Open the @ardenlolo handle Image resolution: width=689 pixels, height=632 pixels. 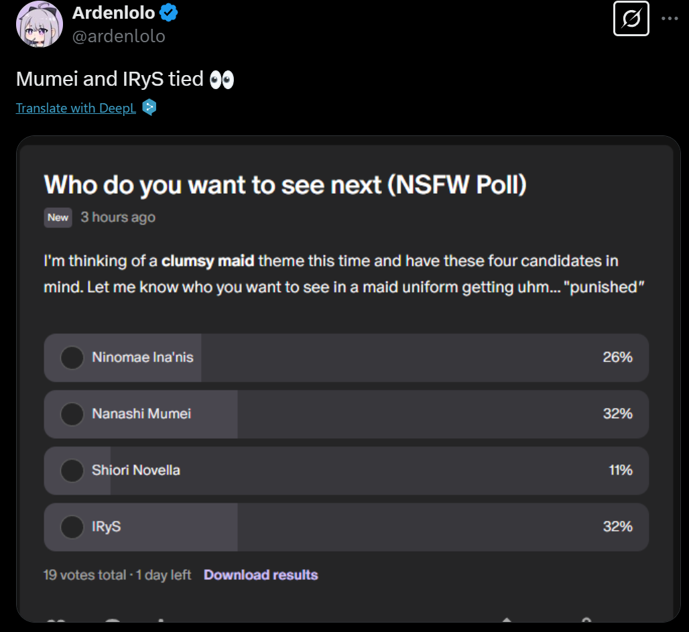119,36
